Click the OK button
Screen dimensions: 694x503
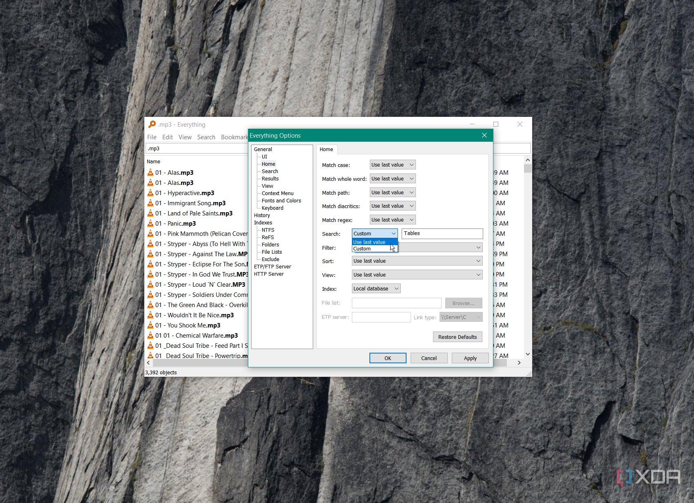click(388, 358)
